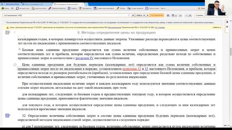Screen dimensions: 232x130
Task: Follow the пунктами 32 link
Action: [132, 69]
